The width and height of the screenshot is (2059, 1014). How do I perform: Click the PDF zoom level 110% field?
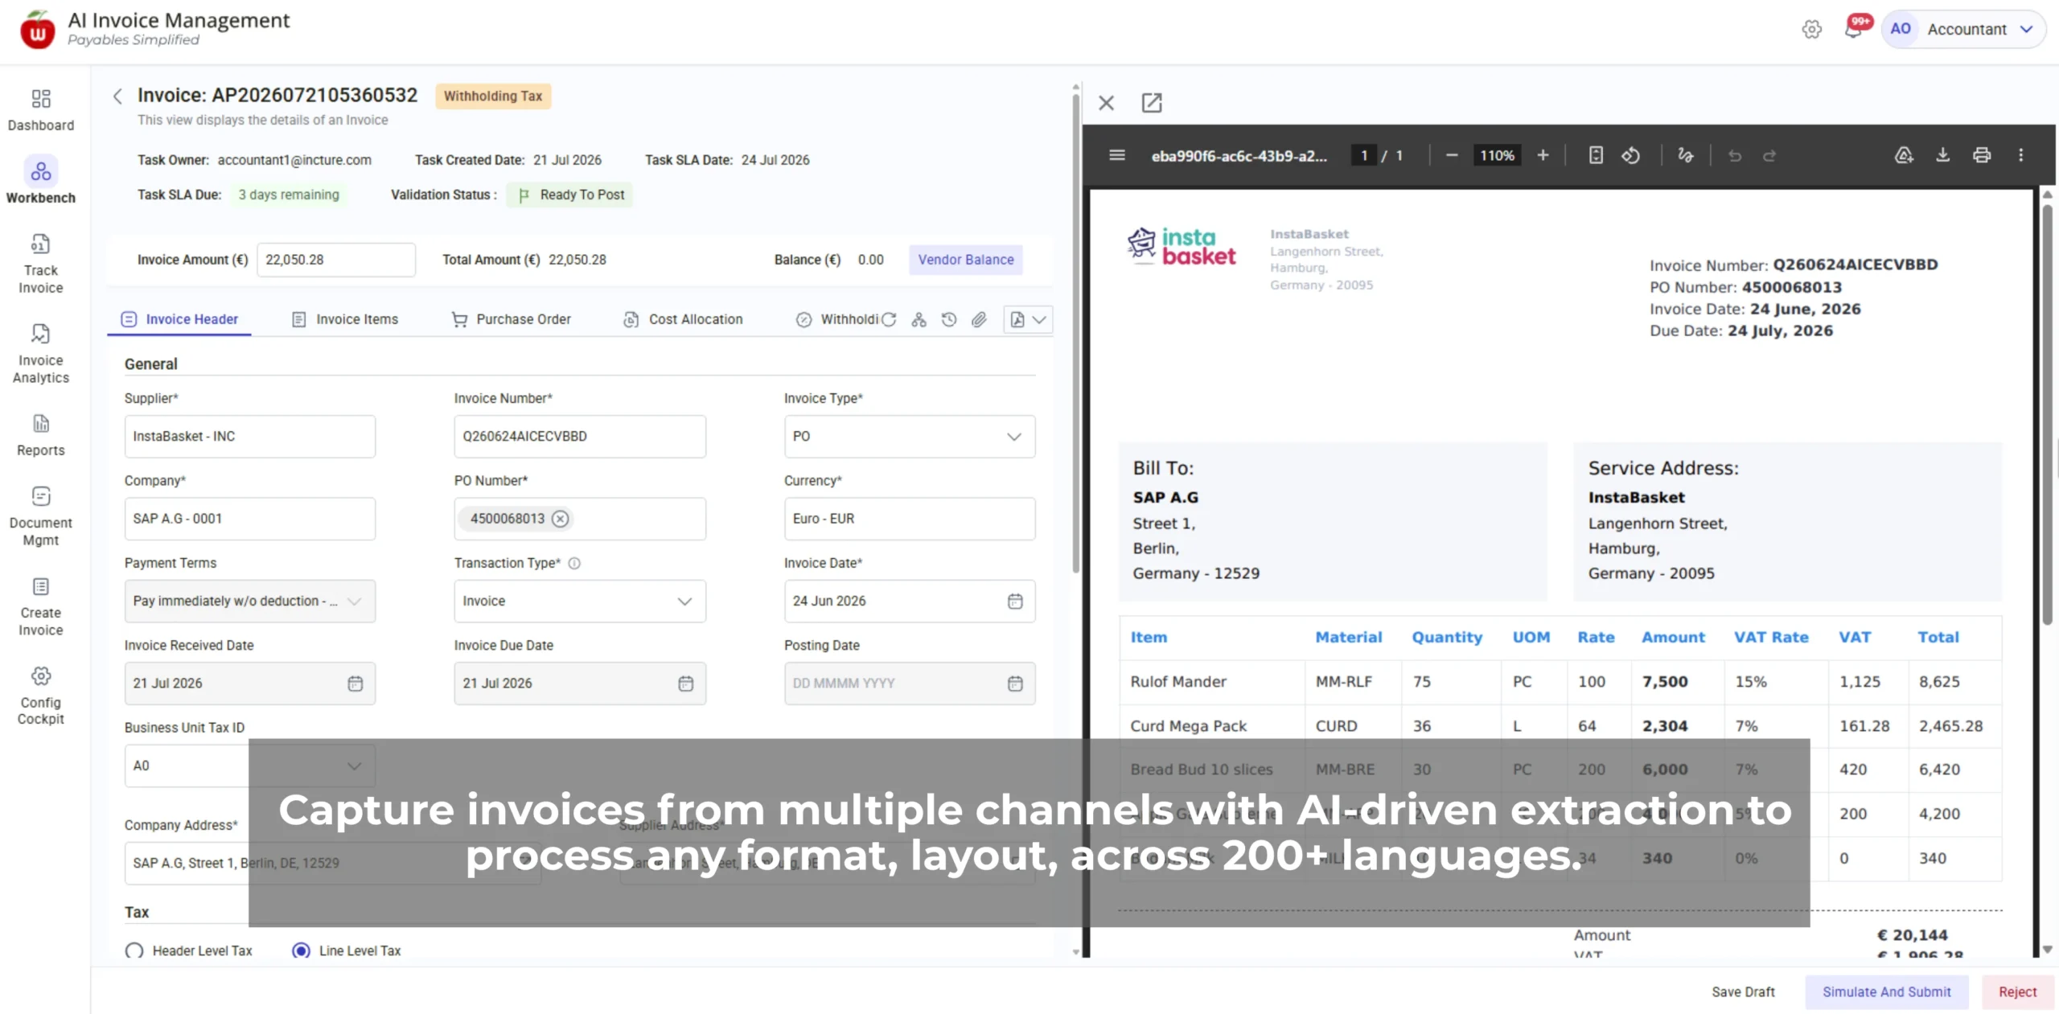[1497, 155]
